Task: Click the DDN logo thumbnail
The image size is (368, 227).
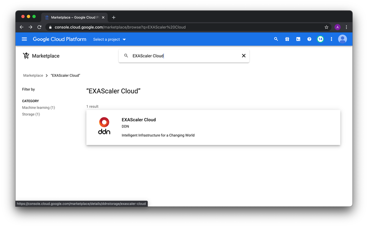Action: (x=104, y=126)
